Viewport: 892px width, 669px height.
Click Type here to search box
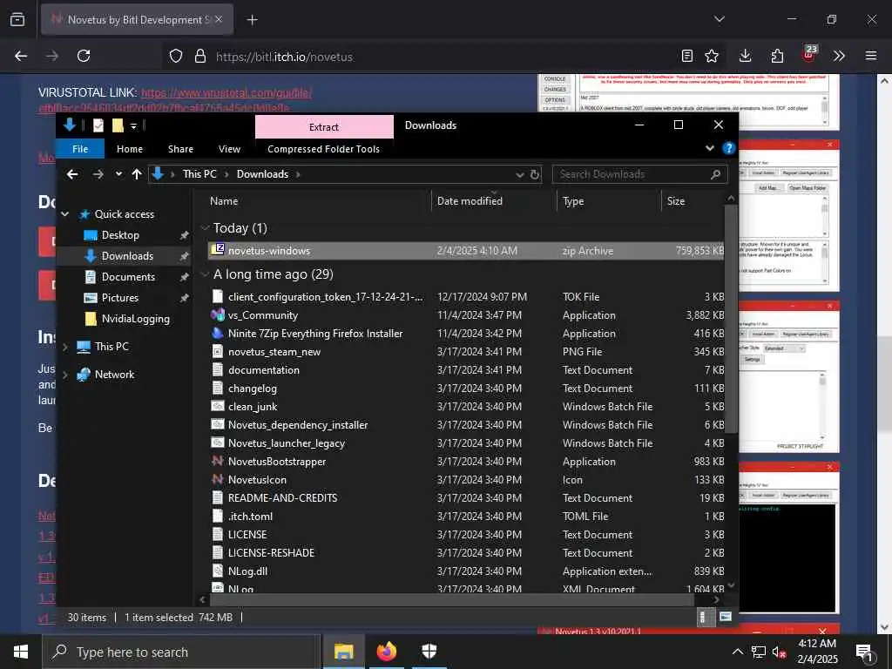(181, 652)
